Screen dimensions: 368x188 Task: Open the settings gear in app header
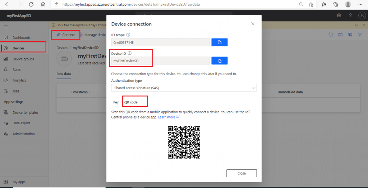pos(339,15)
